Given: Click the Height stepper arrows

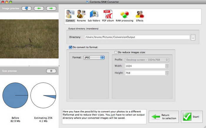Looking at the screenshot, I should [167, 73].
